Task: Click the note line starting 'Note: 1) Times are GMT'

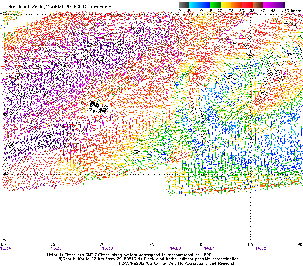Action: pyautogui.click(x=129, y=255)
